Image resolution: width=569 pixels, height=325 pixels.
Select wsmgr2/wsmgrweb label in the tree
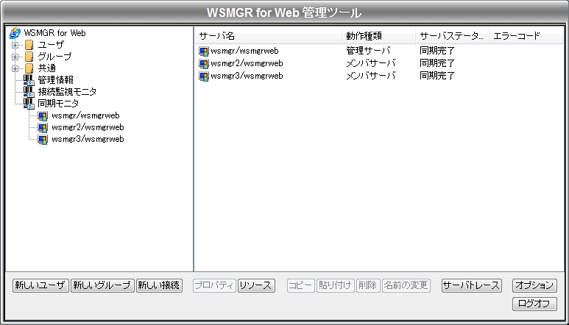88,127
